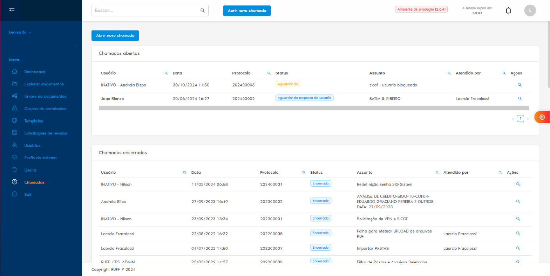Open Lixeira menu item
This screenshot has height=276, width=550.
coord(30,170)
